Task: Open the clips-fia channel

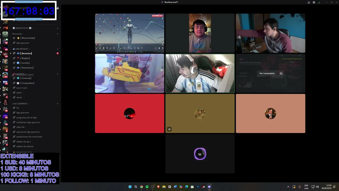Action: coord(35,127)
